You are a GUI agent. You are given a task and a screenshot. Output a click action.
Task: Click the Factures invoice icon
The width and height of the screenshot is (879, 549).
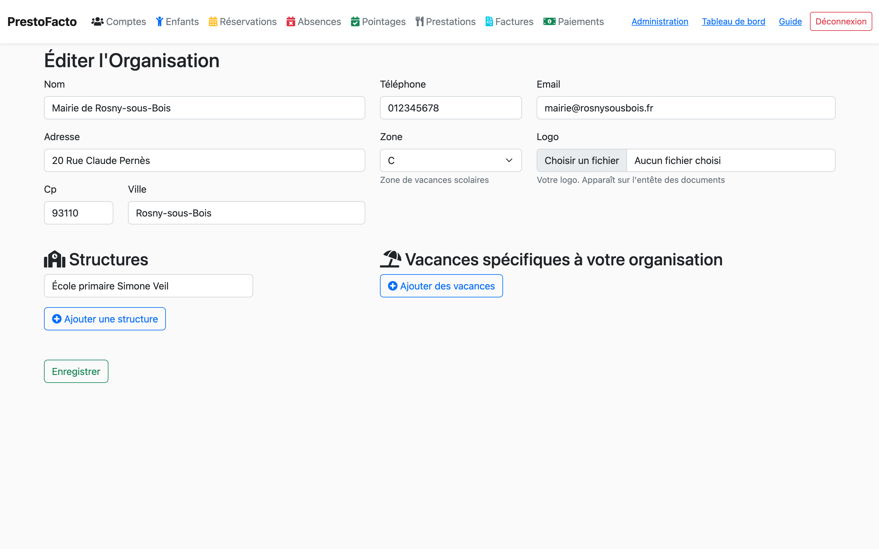(x=489, y=22)
